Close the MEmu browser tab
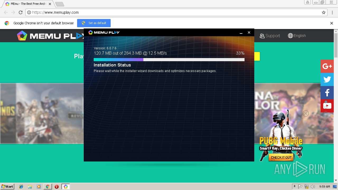338x190 pixels. click(x=50, y=4)
